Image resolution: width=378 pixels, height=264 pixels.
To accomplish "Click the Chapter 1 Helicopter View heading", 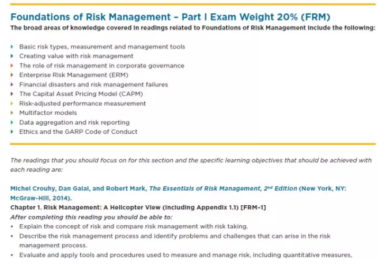I will 138,207.
